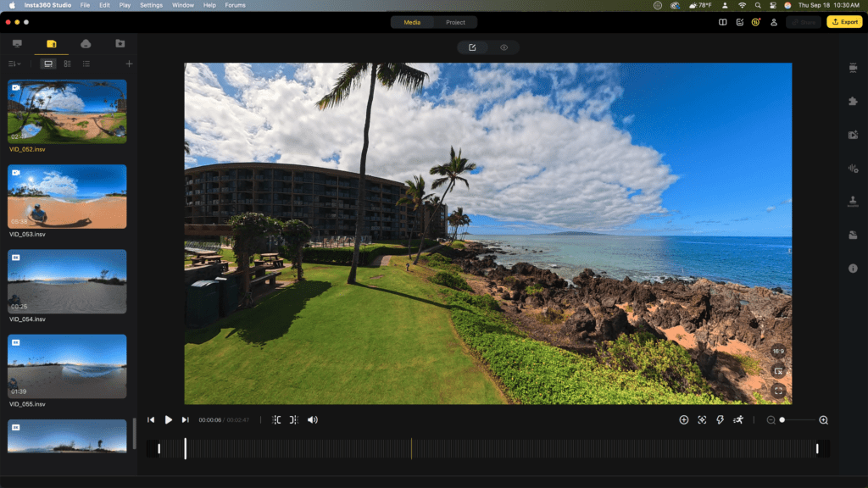Open the user account profile icon
The image size is (868, 488).
tap(774, 22)
